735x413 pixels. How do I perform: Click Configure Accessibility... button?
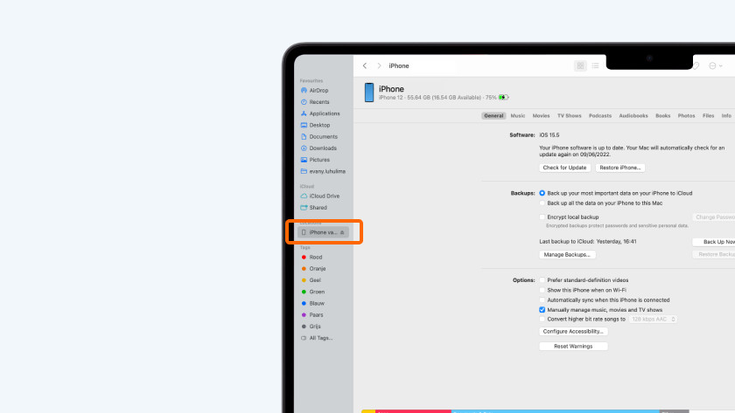573,331
